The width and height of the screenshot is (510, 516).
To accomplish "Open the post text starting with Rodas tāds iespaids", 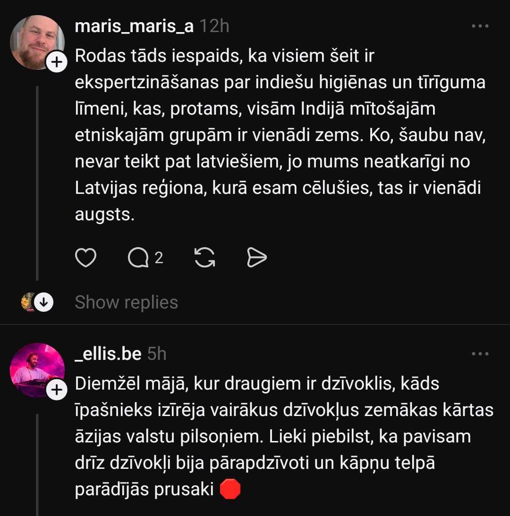I will point(279,135).
